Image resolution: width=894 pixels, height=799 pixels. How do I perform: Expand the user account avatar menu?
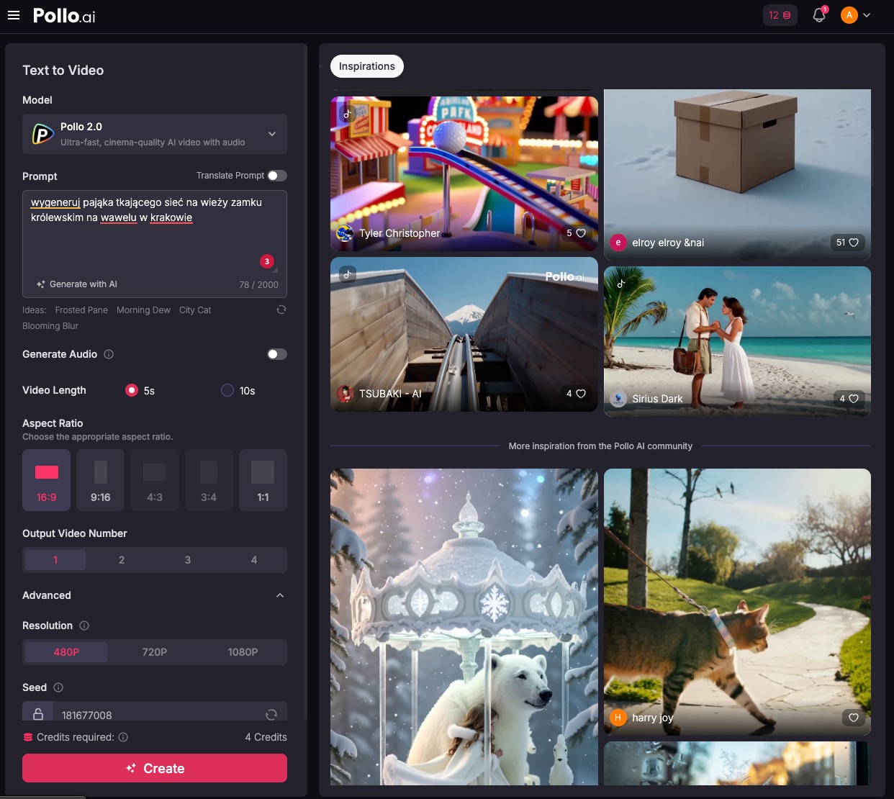(x=856, y=15)
